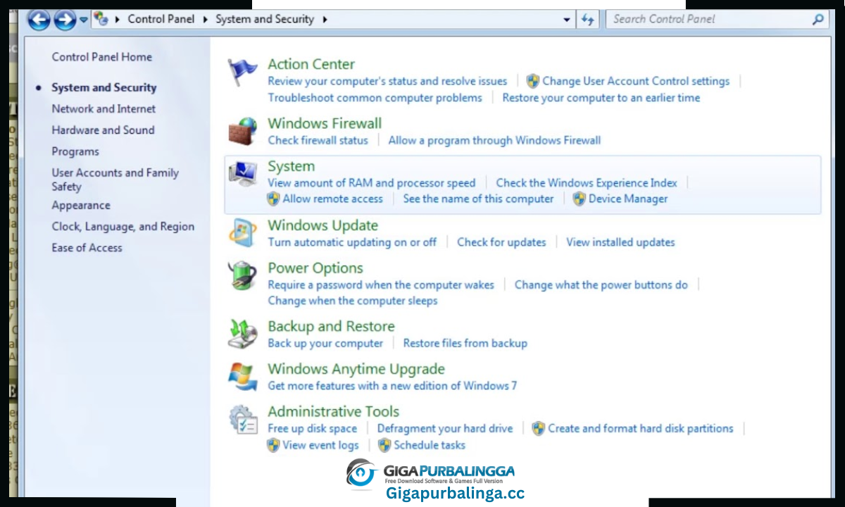Image resolution: width=845 pixels, height=507 pixels.
Task: Click Review your computer's status and resolve issues
Action: tap(387, 81)
